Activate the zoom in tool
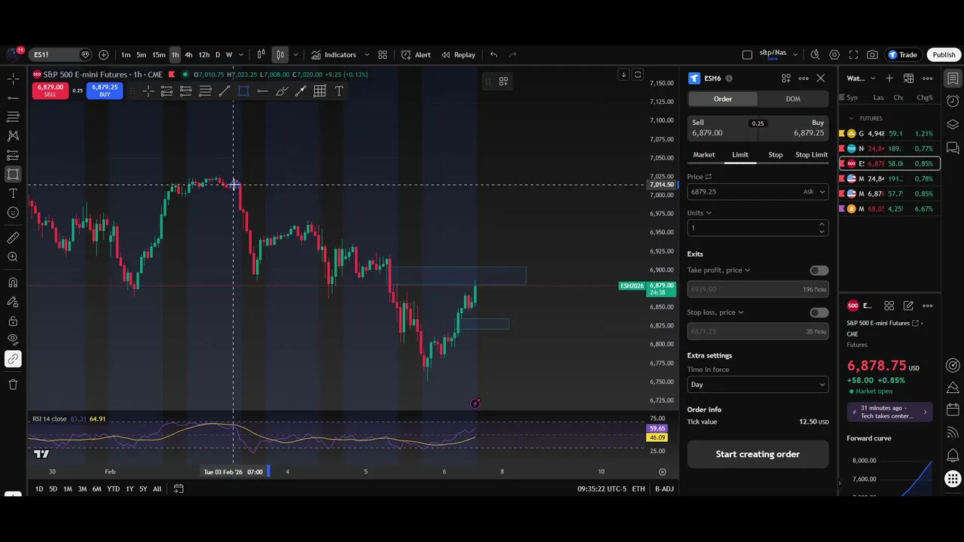The height and width of the screenshot is (542, 964). 13,257
